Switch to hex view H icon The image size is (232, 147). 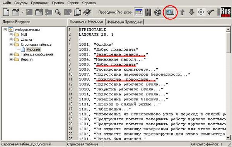(148, 12)
